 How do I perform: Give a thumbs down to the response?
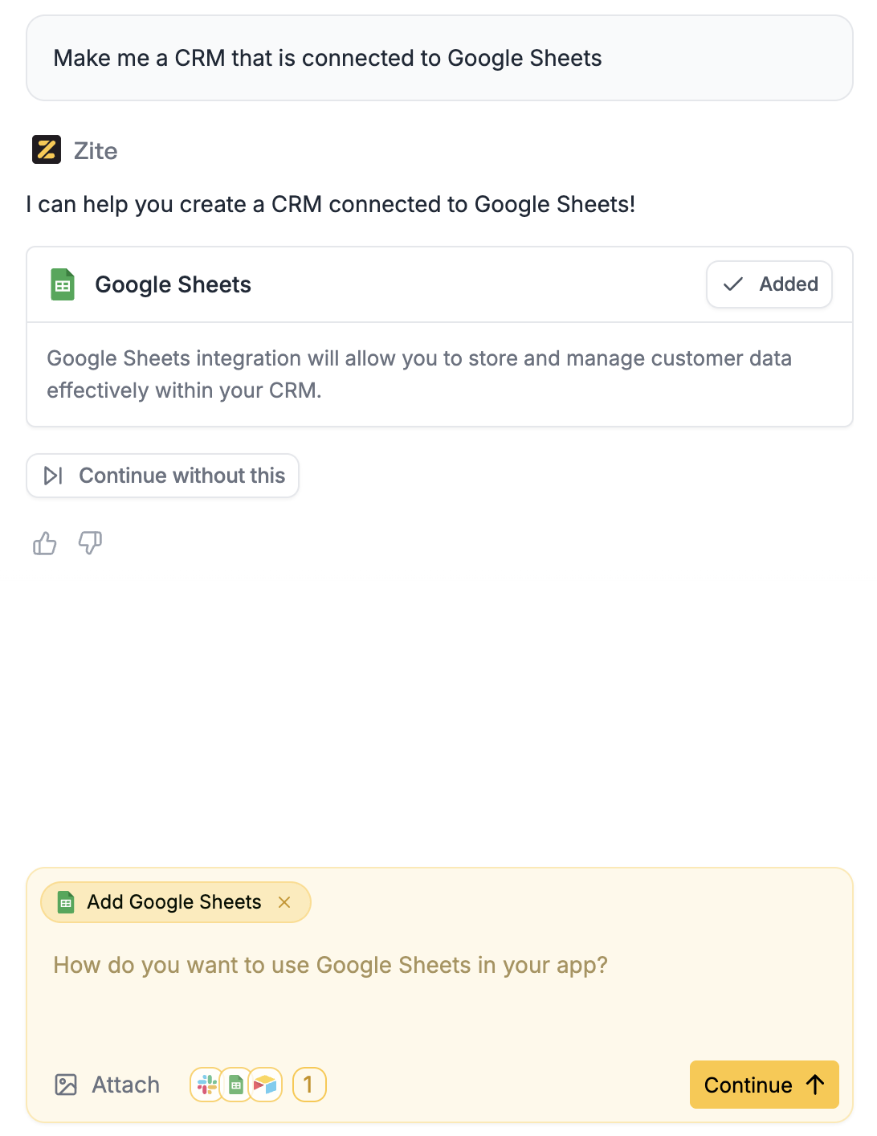[89, 544]
